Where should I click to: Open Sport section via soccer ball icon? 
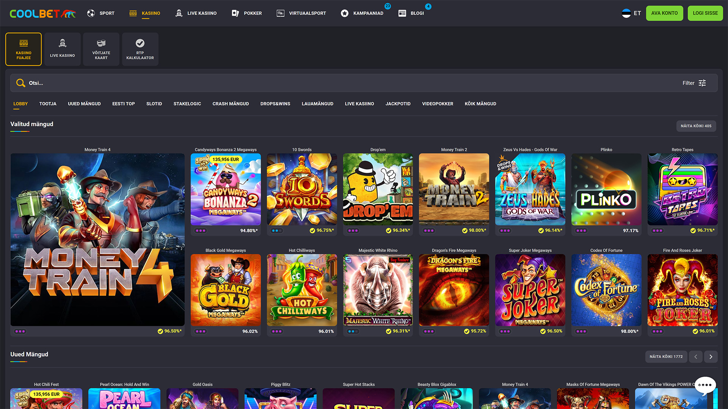[x=91, y=13]
